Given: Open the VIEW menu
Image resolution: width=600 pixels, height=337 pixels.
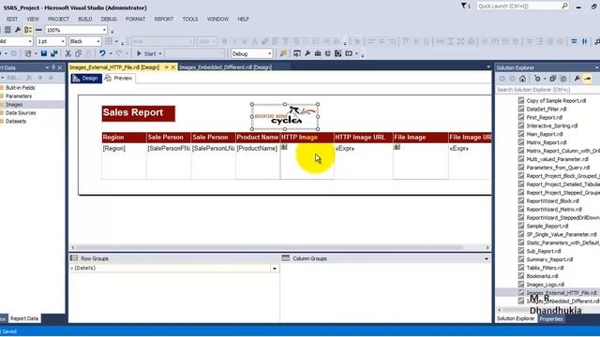Looking at the screenshot, I should 33,19.
